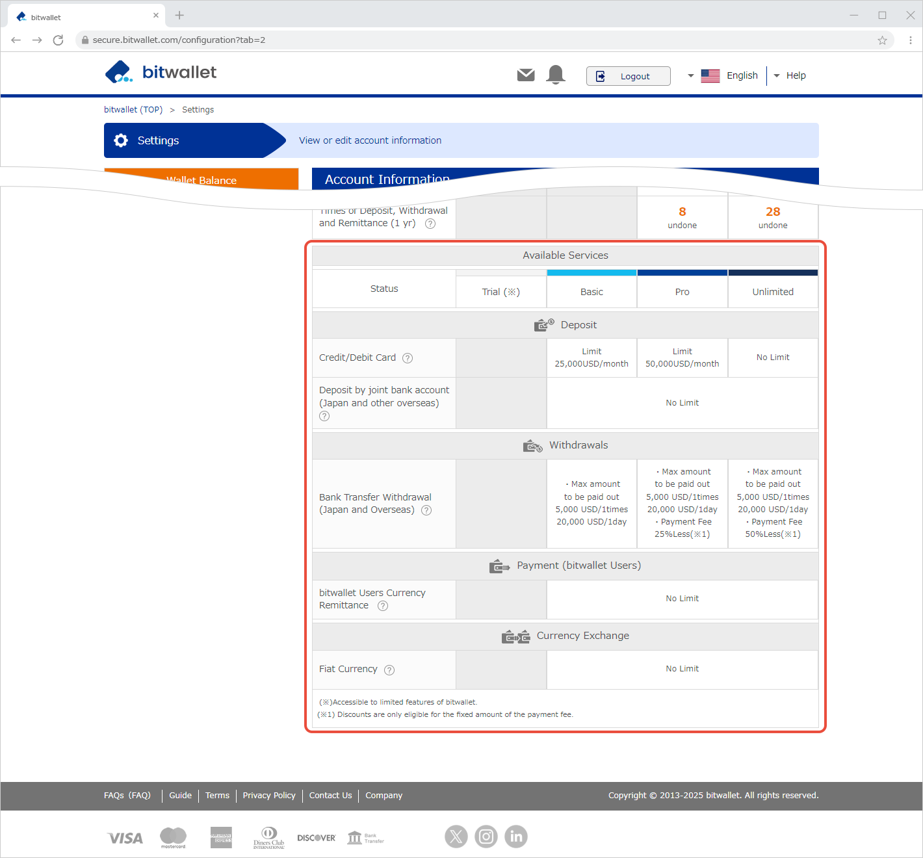
Task: Visit the Instagram icon in footer
Action: click(x=486, y=837)
